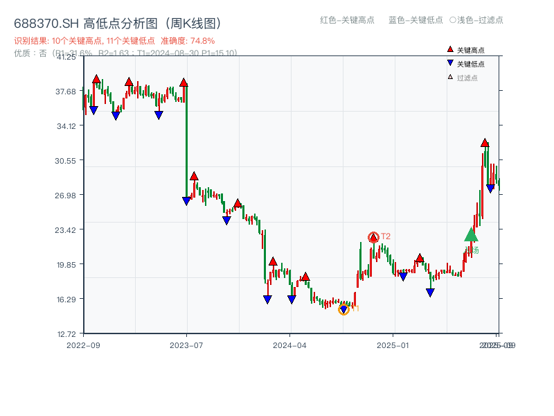Click the blue low triangle below 2024-04 label
Viewport: 554px width, 416px height.
292,298
